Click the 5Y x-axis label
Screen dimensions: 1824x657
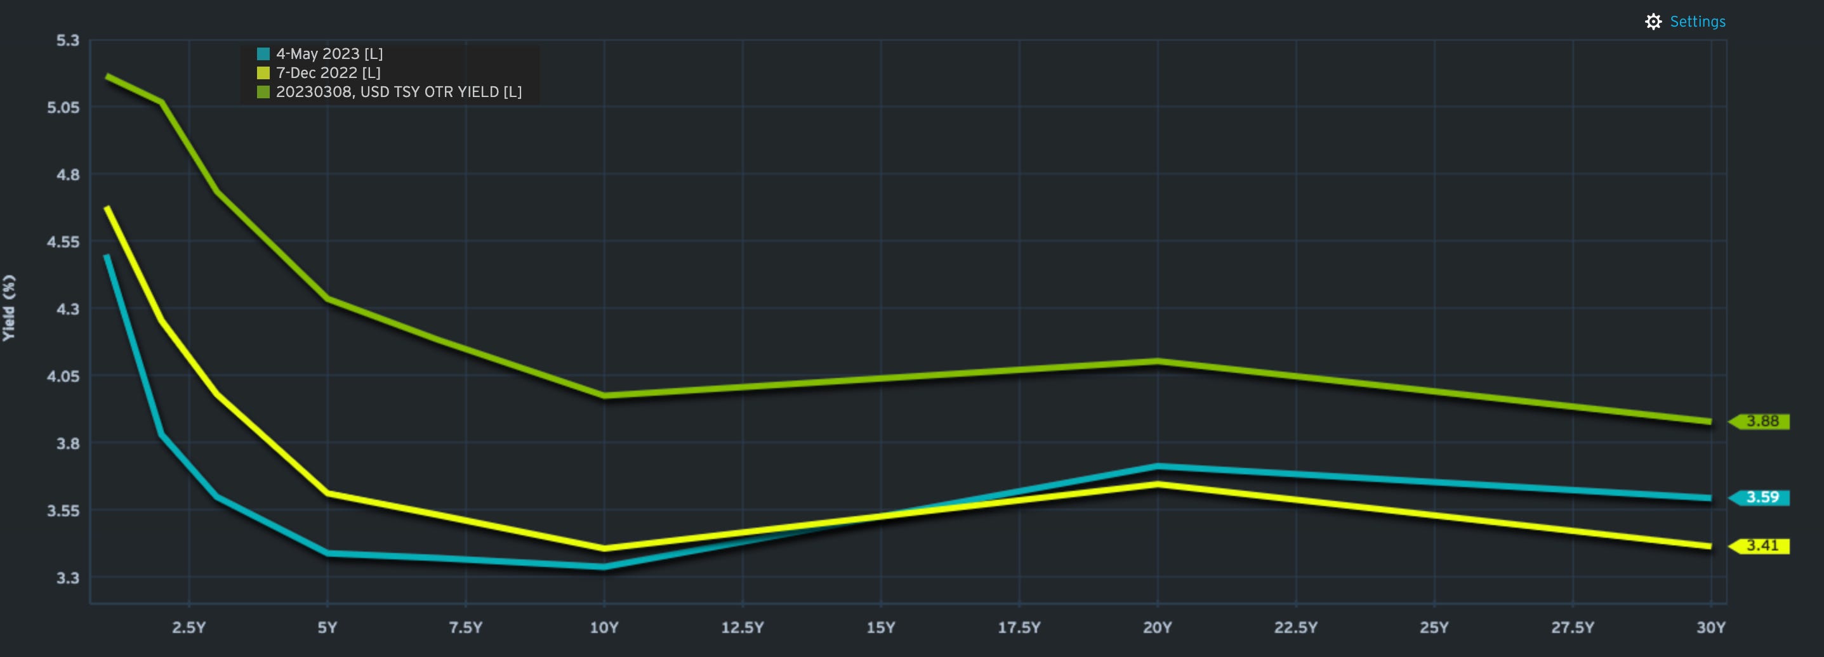[327, 627]
